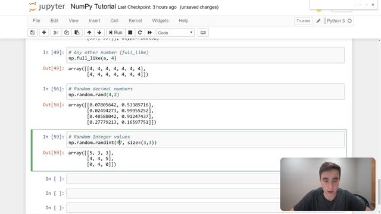The image size is (381, 214).
Task: Insert a cell below with plus icon
Action: 44,33
